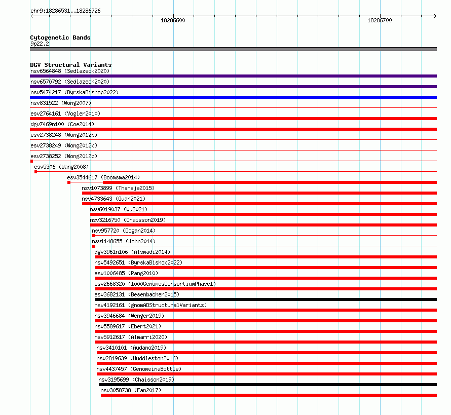Open the nsv5589617 (Ebert2021) variant label

click(128, 326)
